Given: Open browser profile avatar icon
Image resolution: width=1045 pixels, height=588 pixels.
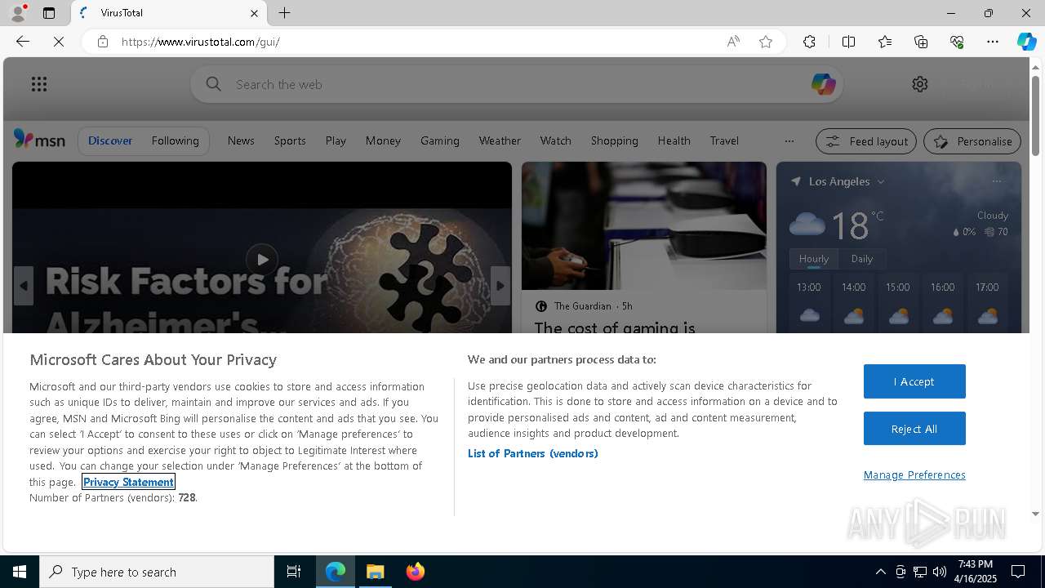Looking at the screenshot, I should [x=17, y=13].
